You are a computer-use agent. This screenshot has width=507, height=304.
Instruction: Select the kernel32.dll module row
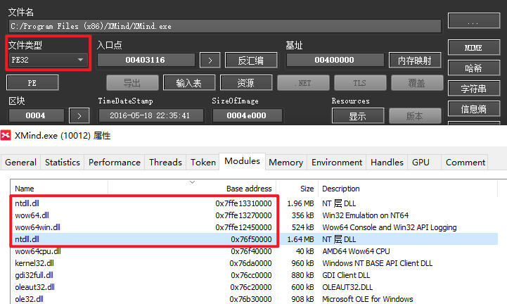(x=254, y=263)
